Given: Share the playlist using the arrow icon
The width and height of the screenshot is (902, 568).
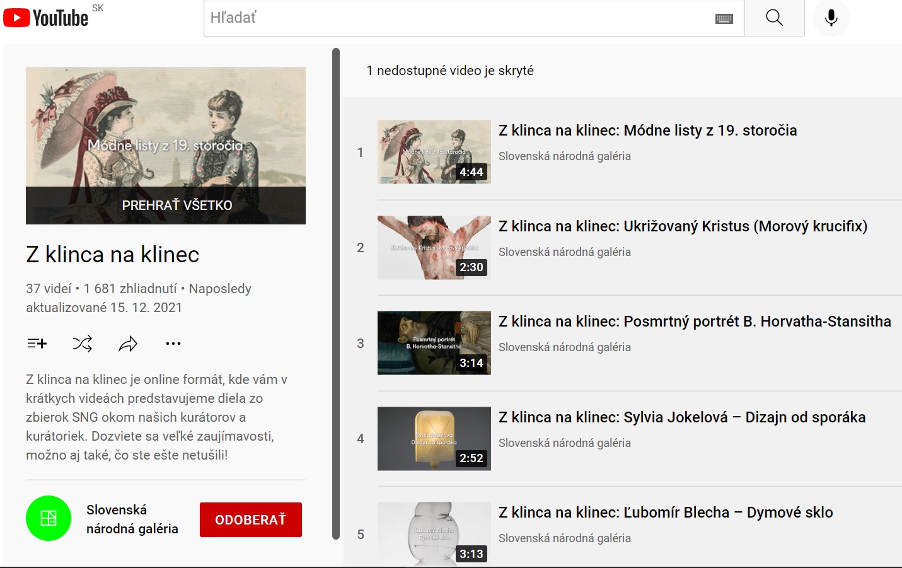Looking at the screenshot, I should click(x=128, y=344).
